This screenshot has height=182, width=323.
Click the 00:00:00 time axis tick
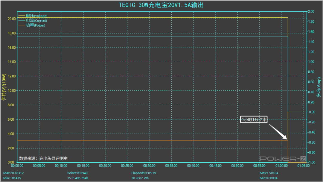click(17, 166)
